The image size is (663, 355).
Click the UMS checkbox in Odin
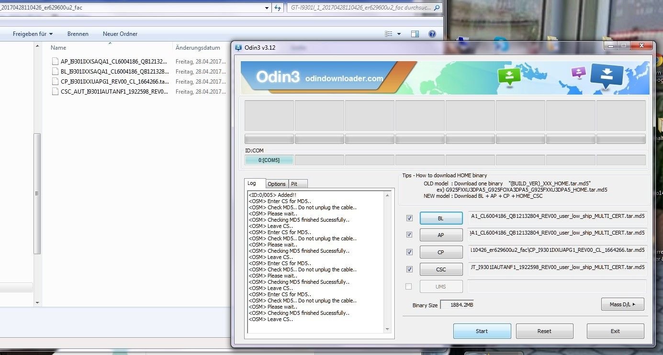408,286
